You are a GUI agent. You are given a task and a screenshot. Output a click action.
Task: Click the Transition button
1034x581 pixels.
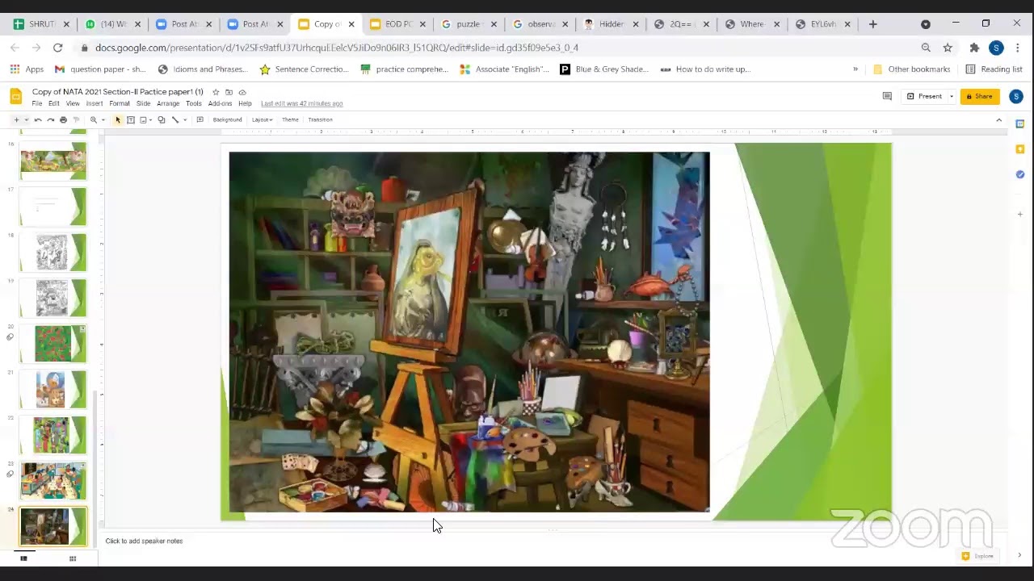320,120
